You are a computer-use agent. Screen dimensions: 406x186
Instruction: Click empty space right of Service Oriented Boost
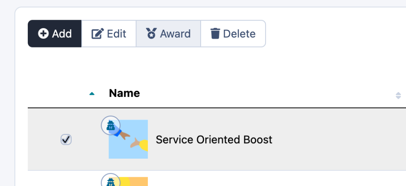click(337, 140)
